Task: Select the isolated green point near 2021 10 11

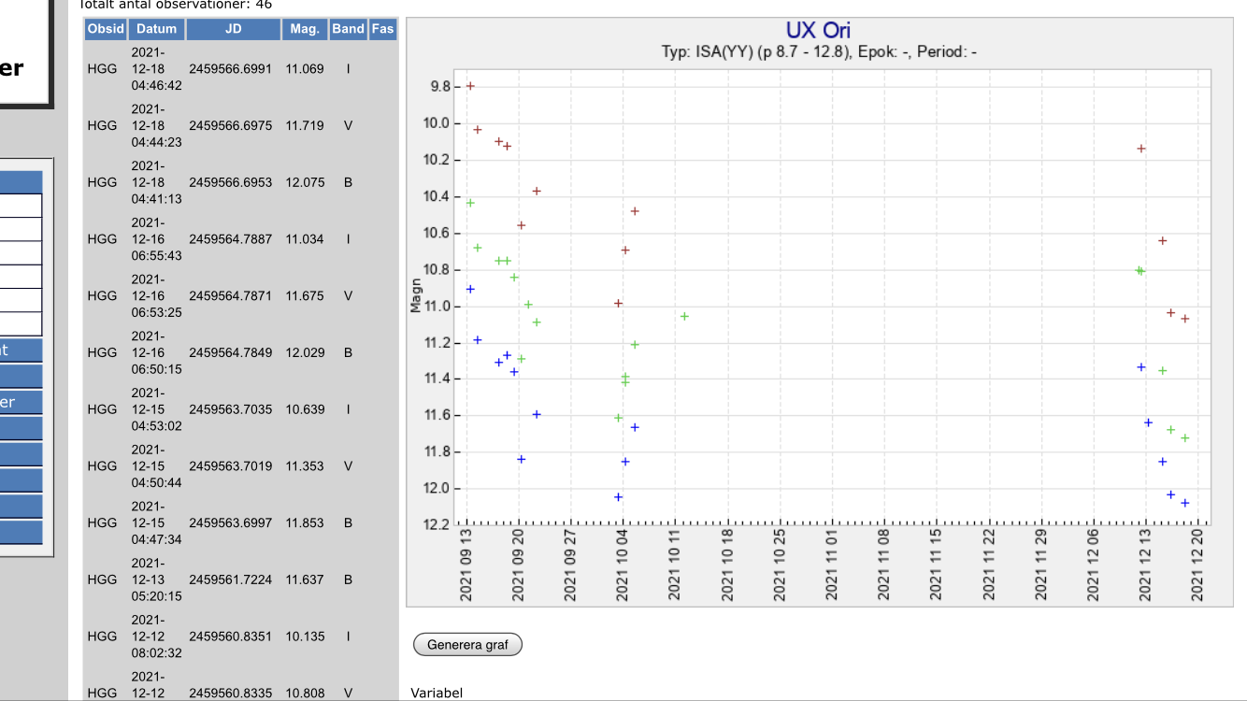Action: tap(684, 316)
